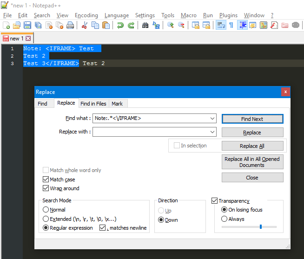Screen dimensions: 304x259
Task: Adjust the transparency slider handle
Action: click(260, 226)
